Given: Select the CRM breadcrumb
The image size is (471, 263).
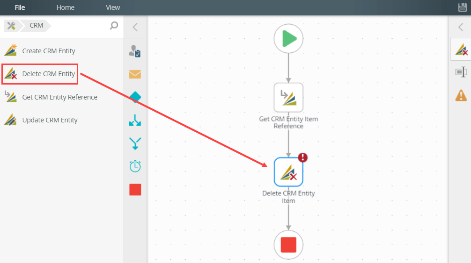Looking at the screenshot, I should pyautogui.click(x=37, y=26).
